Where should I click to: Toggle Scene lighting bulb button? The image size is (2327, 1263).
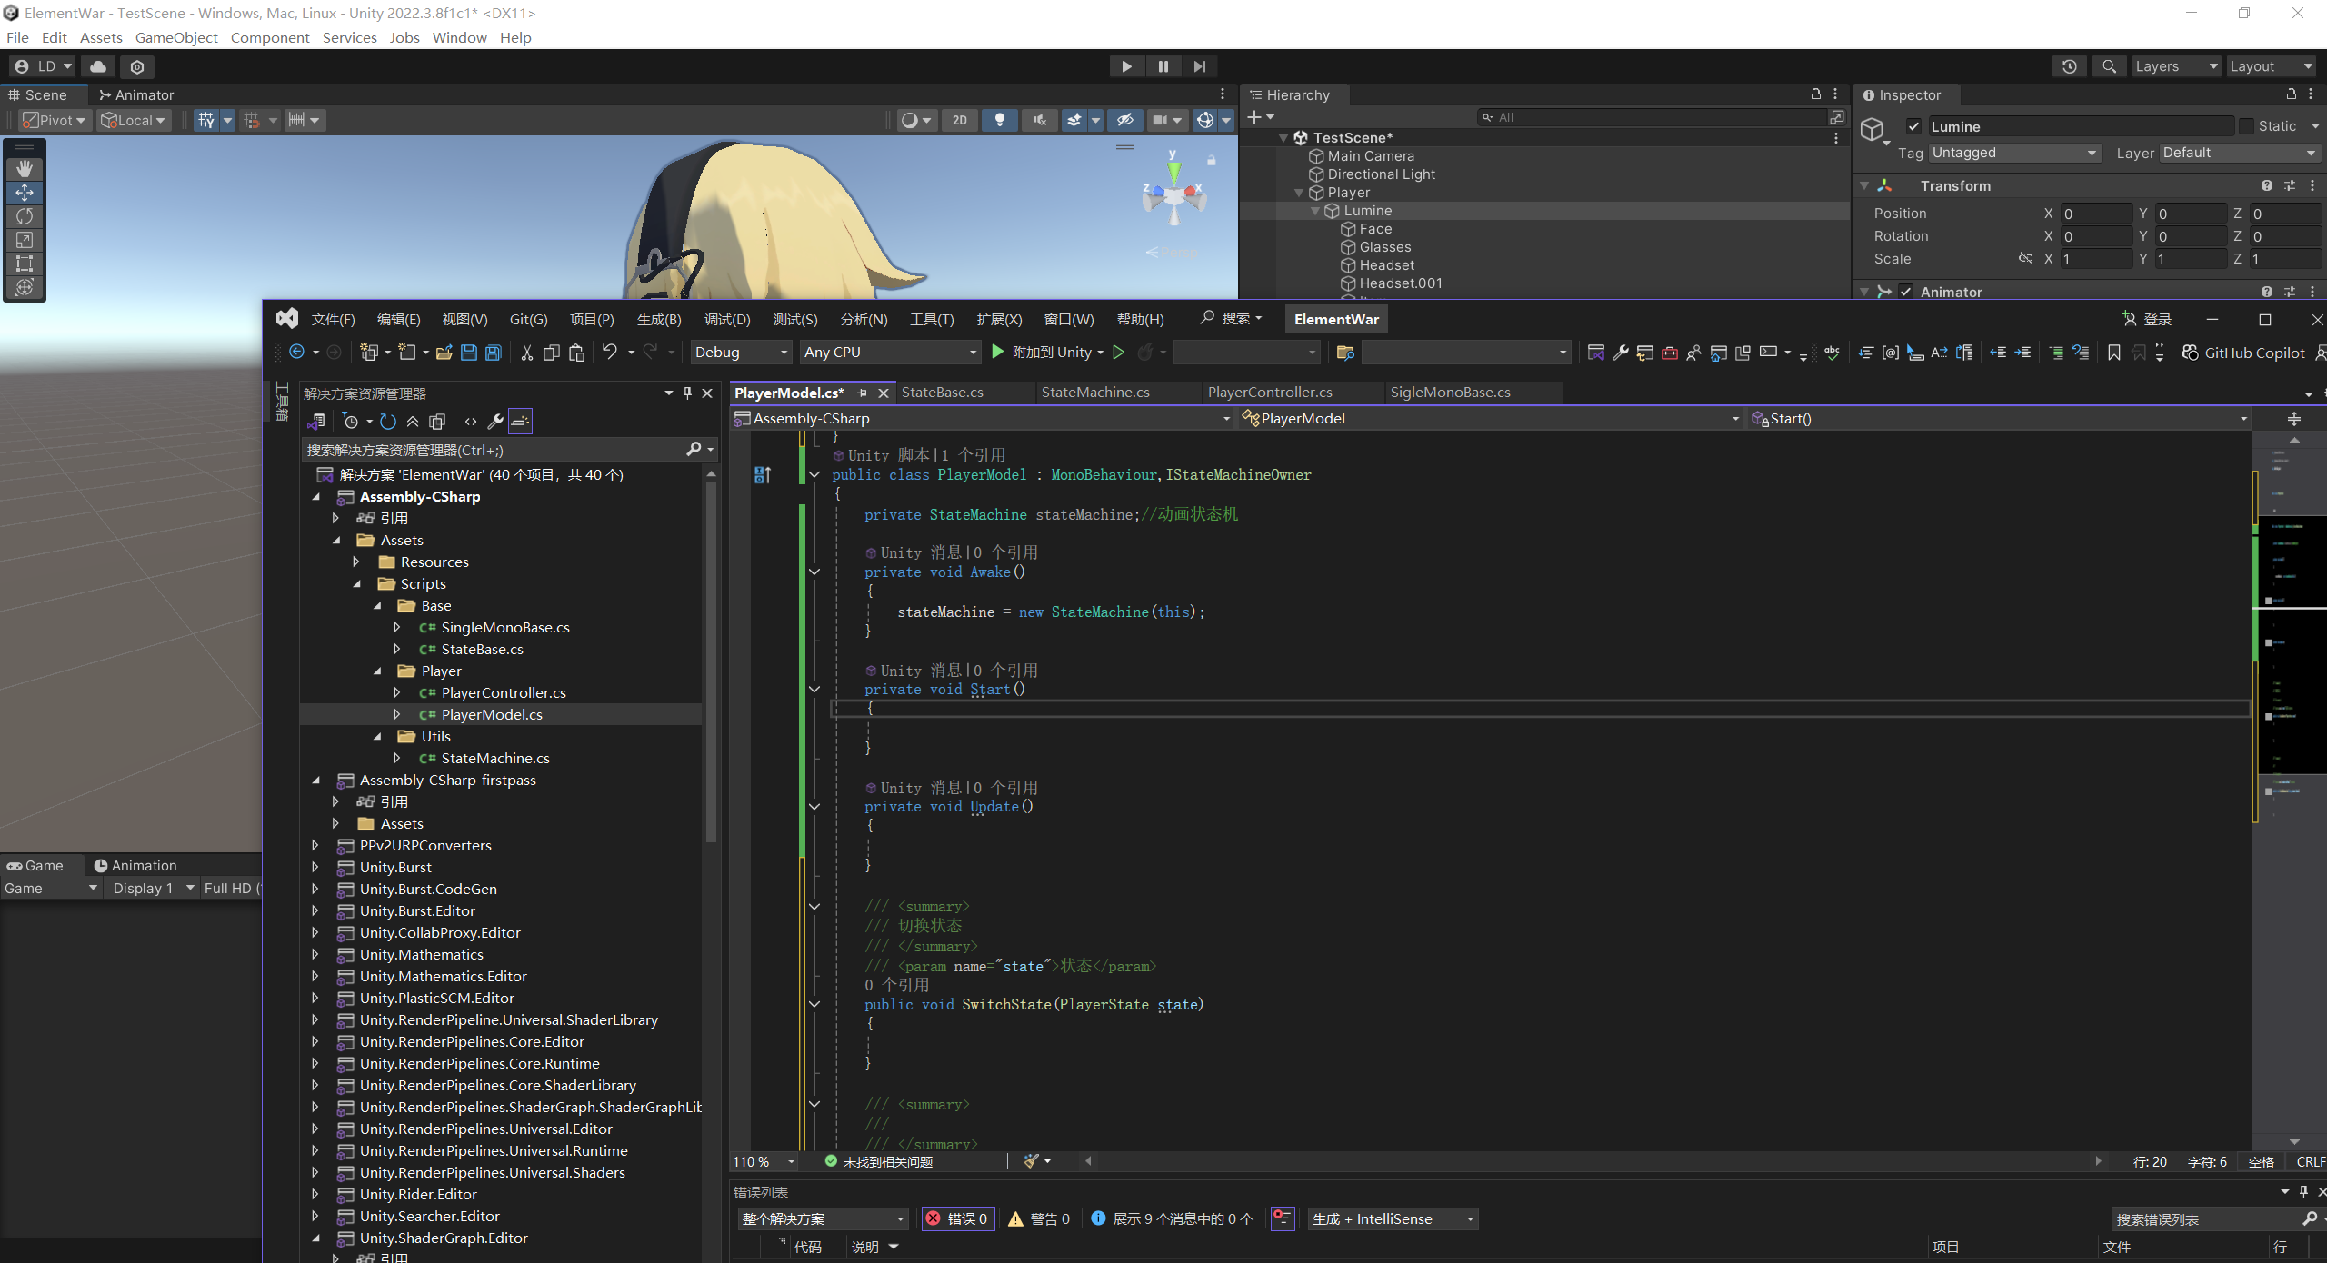999,120
